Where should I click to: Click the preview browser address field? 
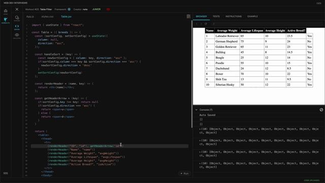268,24
